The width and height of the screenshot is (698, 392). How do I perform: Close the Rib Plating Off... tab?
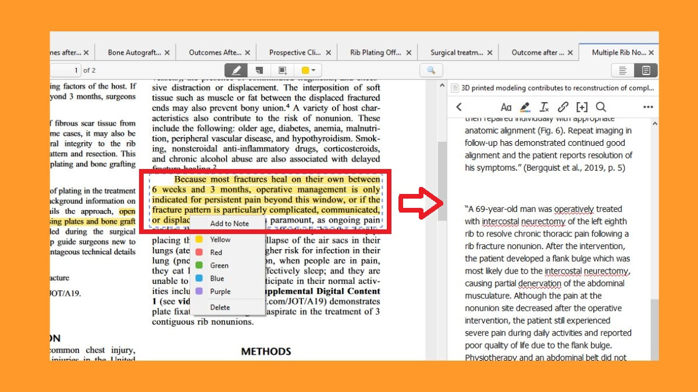[408, 52]
